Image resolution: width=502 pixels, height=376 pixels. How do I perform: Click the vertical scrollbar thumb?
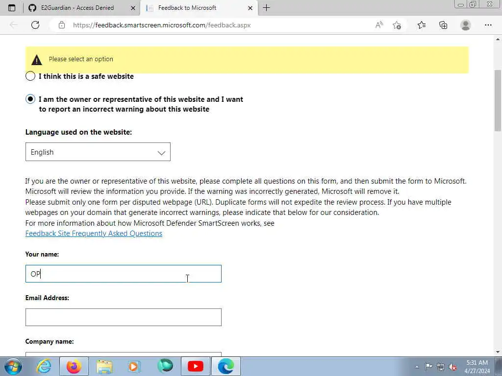click(498, 100)
